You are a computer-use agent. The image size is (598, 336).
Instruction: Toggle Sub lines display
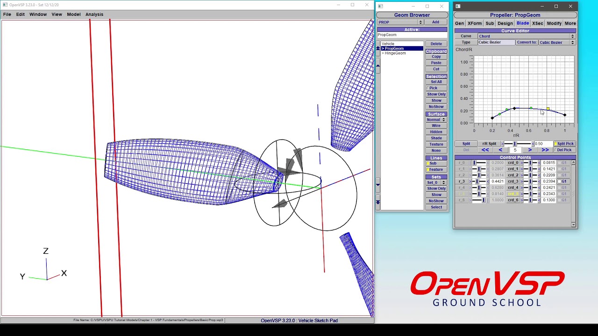click(436, 163)
